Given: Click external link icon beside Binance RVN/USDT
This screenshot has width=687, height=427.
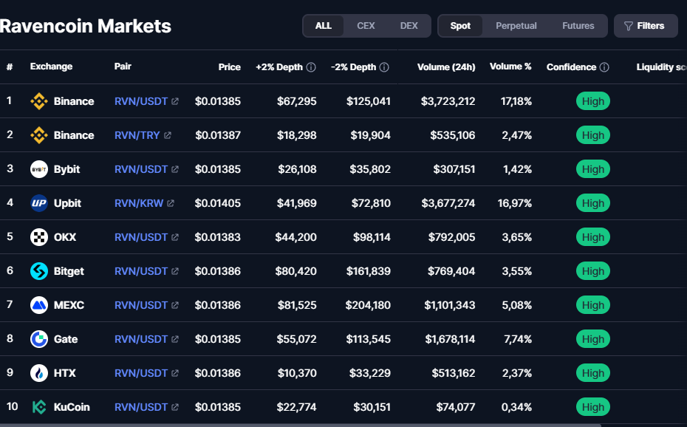Looking at the screenshot, I should [x=175, y=101].
